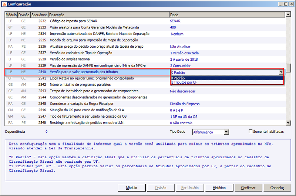Viewport: 296px width, 196px height.
Task: Click the 3 Consumidor value
Action: point(180,66)
